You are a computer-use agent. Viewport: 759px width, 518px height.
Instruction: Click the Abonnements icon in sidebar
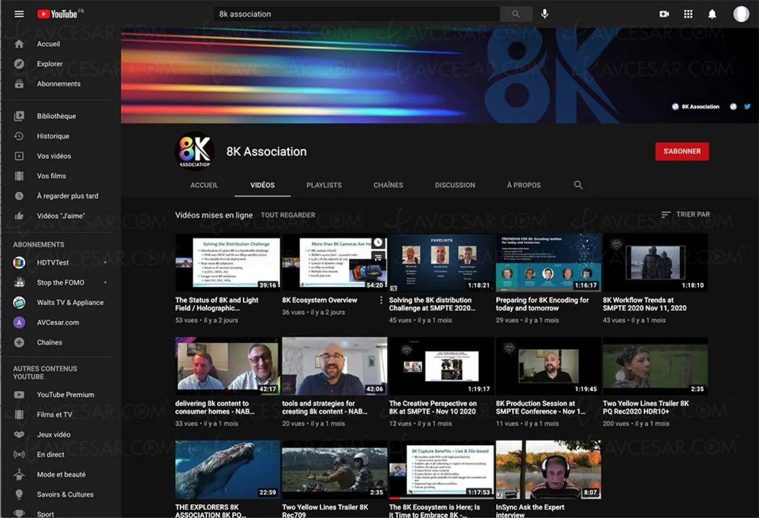[x=19, y=84]
